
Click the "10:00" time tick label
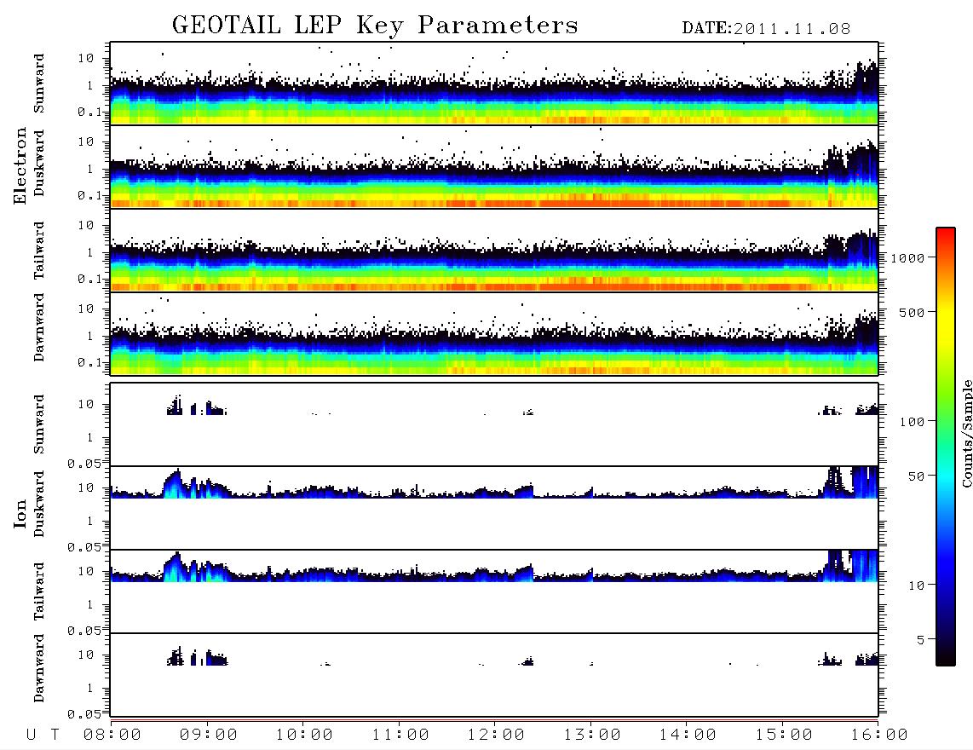(304, 735)
